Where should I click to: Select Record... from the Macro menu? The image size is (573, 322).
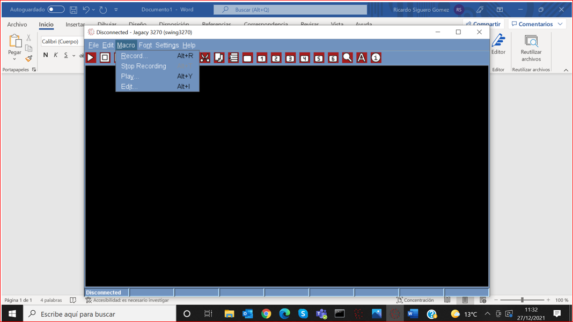[x=134, y=56]
